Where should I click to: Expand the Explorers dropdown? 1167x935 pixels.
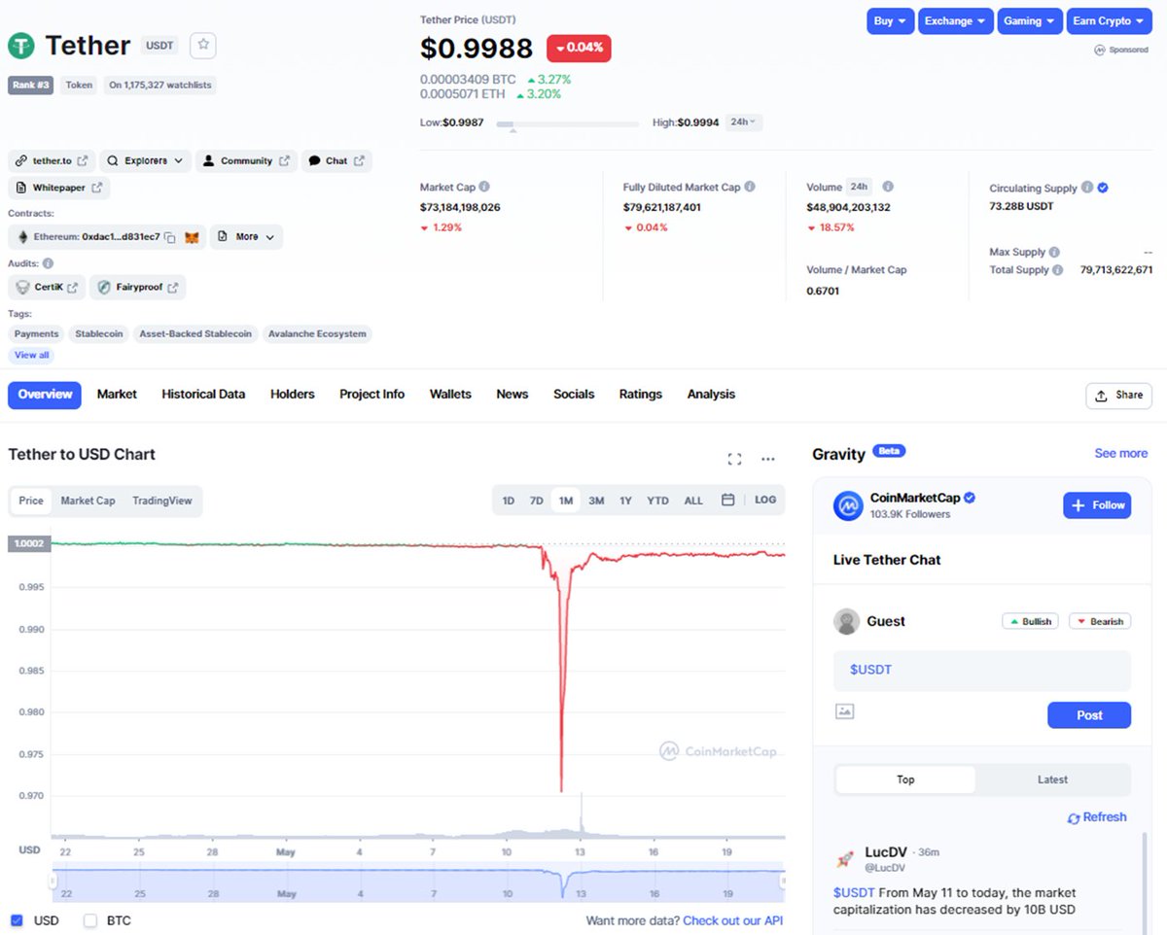pyautogui.click(x=146, y=160)
